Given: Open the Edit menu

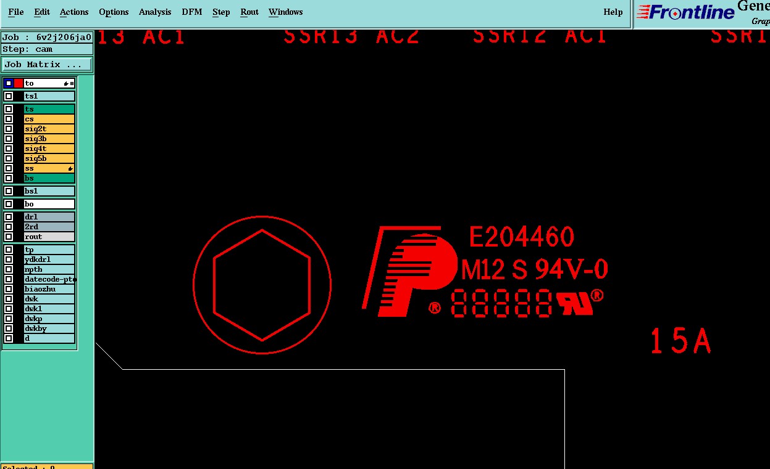Looking at the screenshot, I should tap(42, 12).
